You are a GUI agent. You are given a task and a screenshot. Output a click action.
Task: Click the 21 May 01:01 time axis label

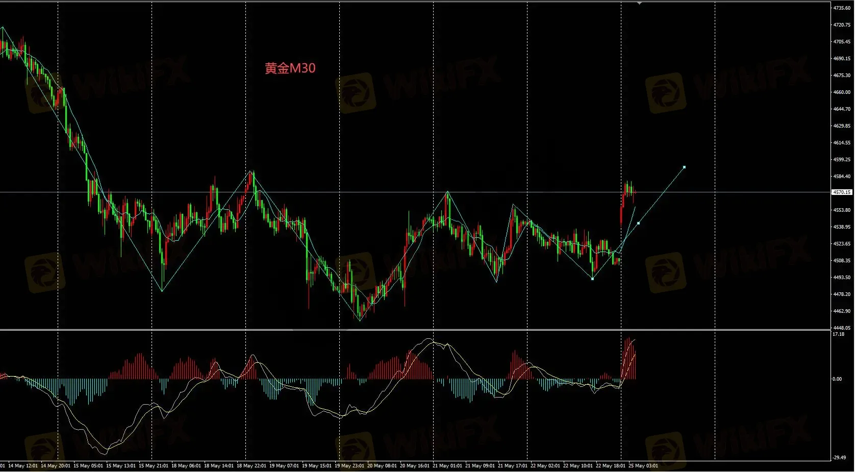(x=446, y=466)
